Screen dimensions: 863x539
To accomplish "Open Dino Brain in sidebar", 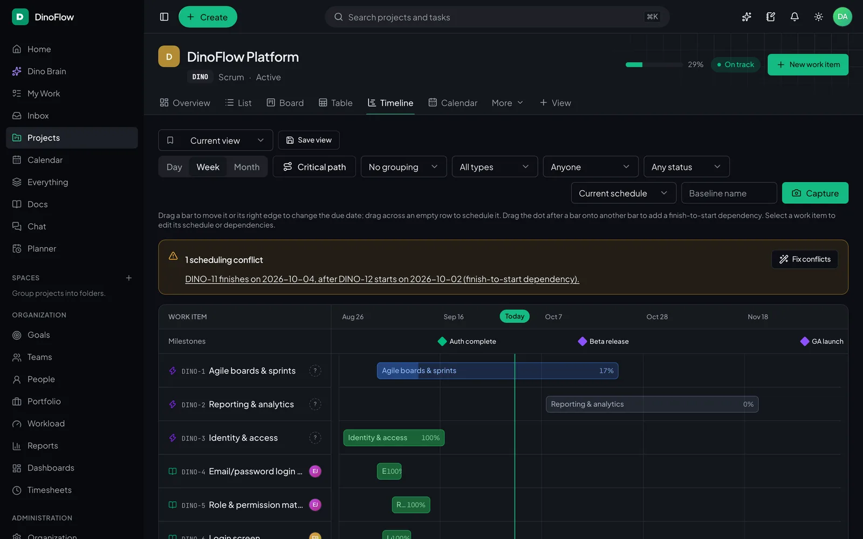I will coord(72,71).
